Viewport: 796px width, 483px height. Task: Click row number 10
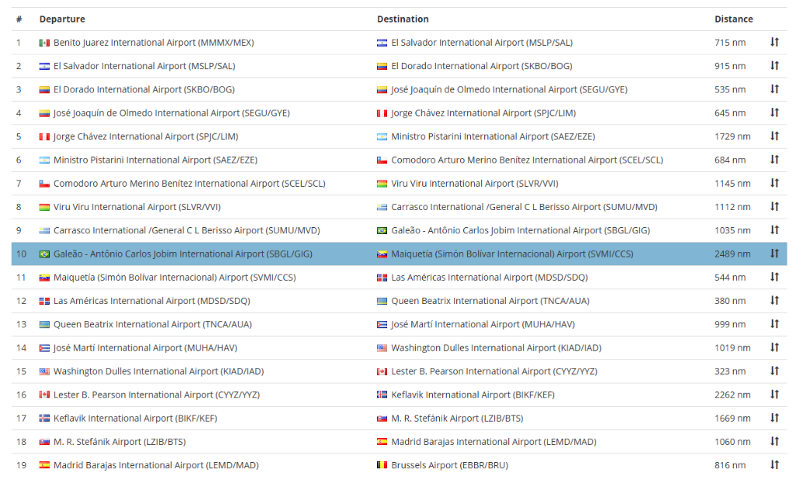pos(21,254)
